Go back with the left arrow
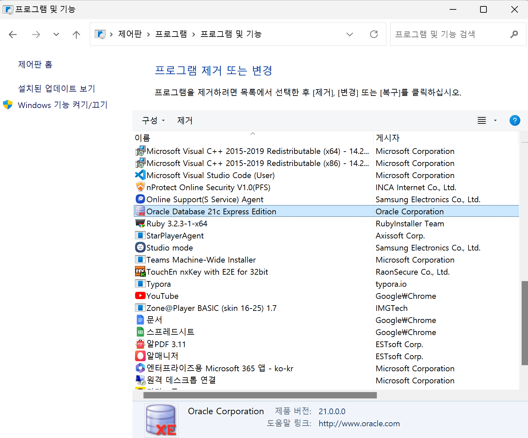The height and width of the screenshot is (438, 528). [x=13, y=34]
